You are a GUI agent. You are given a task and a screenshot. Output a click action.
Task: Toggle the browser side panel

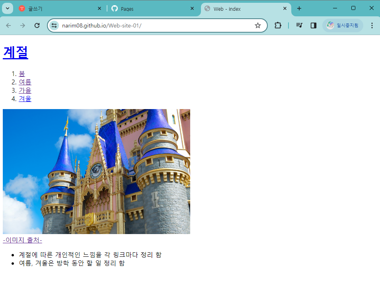tap(314, 25)
